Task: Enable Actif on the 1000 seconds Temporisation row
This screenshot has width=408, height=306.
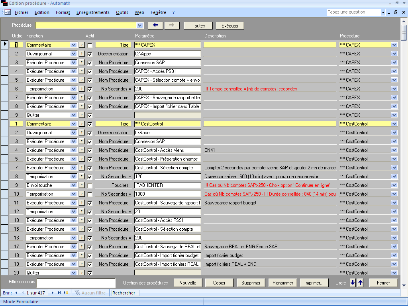Action: point(90,194)
